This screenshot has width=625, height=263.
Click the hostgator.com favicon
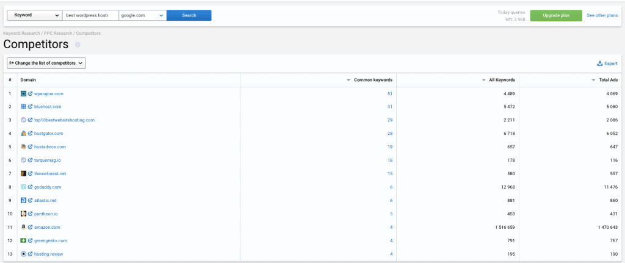pos(24,134)
